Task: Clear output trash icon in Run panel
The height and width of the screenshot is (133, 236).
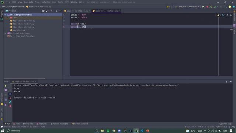Action: [x=10, y=106]
